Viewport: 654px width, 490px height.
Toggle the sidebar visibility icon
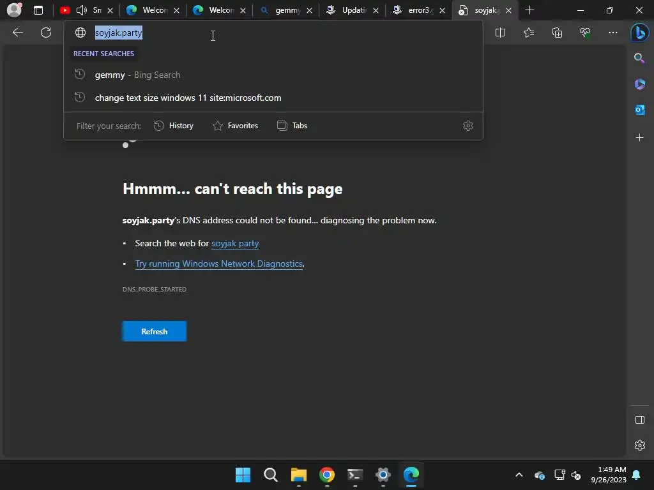click(639, 420)
